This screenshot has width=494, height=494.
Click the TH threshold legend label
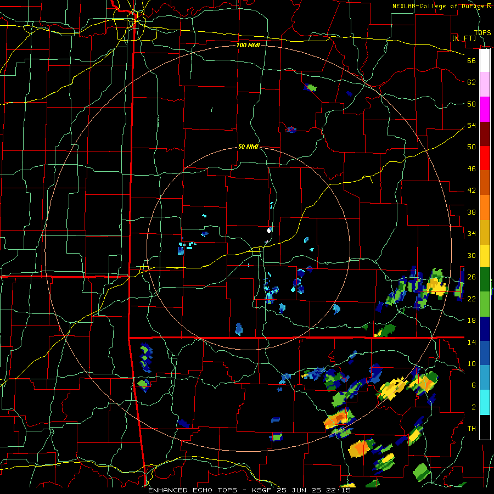tap(471, 428)
